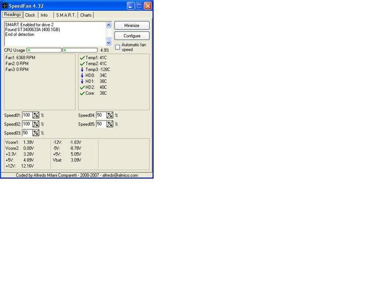Adjust Speed03 with its spinner arrows
The width and height of the screenshot is (379, 284).
click(x=36, y=133)
